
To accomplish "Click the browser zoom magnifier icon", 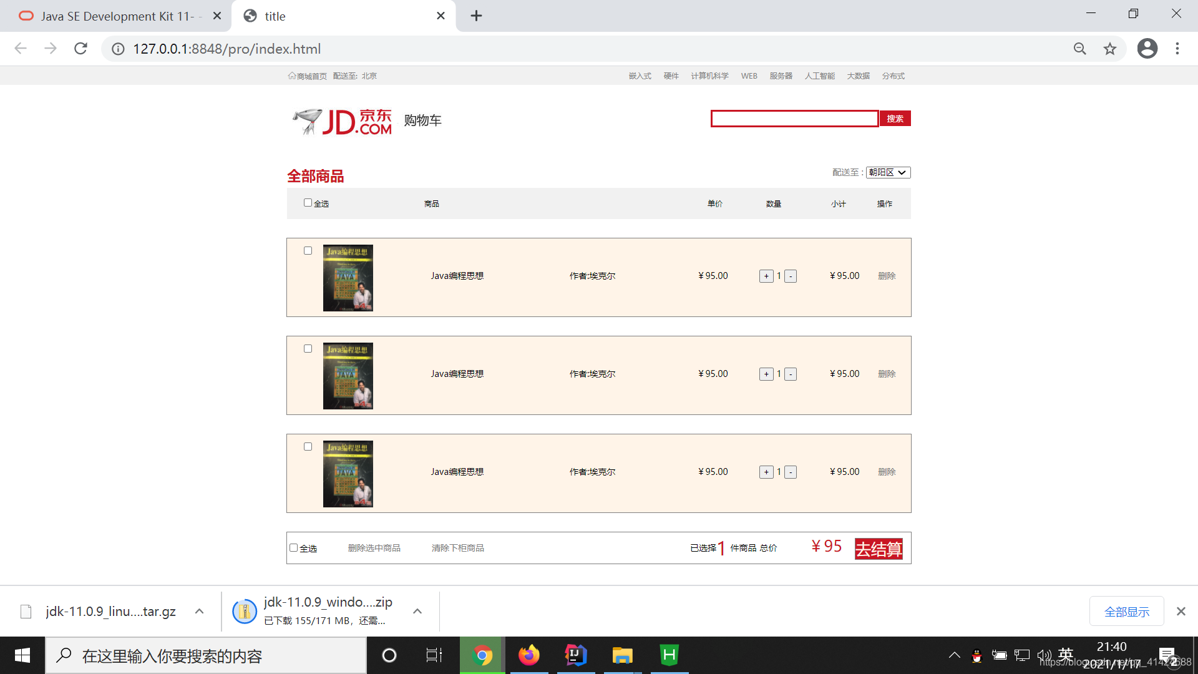I will (1079, 49).
